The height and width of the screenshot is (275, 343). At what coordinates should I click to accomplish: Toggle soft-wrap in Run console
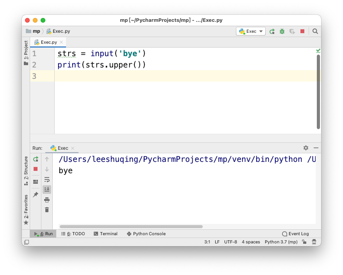[47, 179]
